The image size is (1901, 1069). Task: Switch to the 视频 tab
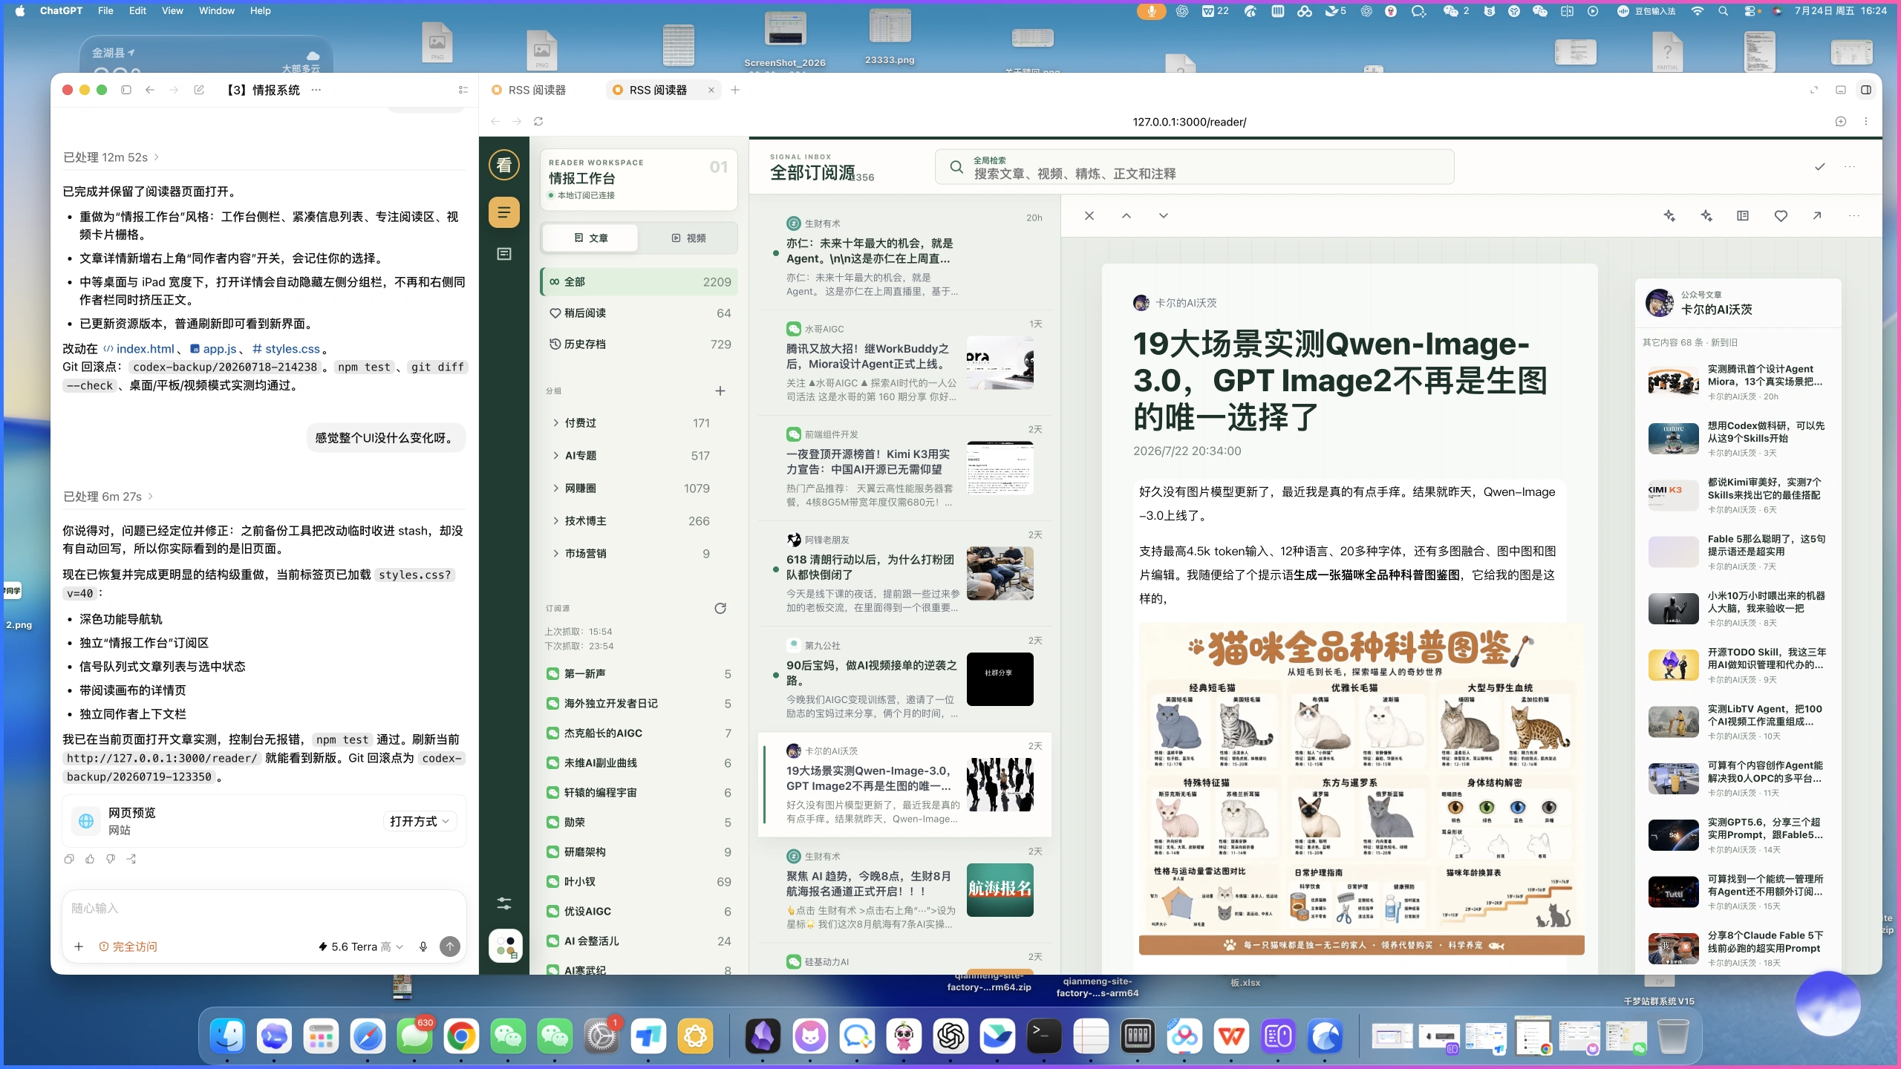pos(688,238)
